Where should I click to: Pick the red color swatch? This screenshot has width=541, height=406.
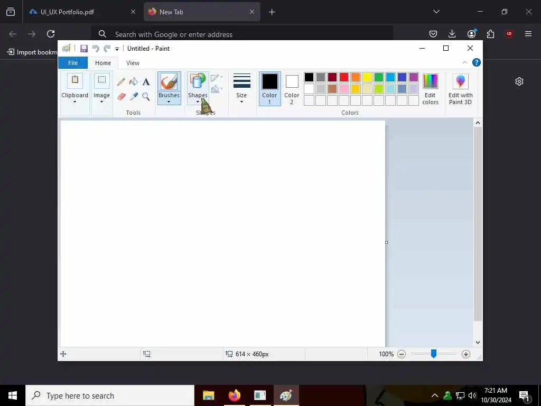(x=343, y=77)
